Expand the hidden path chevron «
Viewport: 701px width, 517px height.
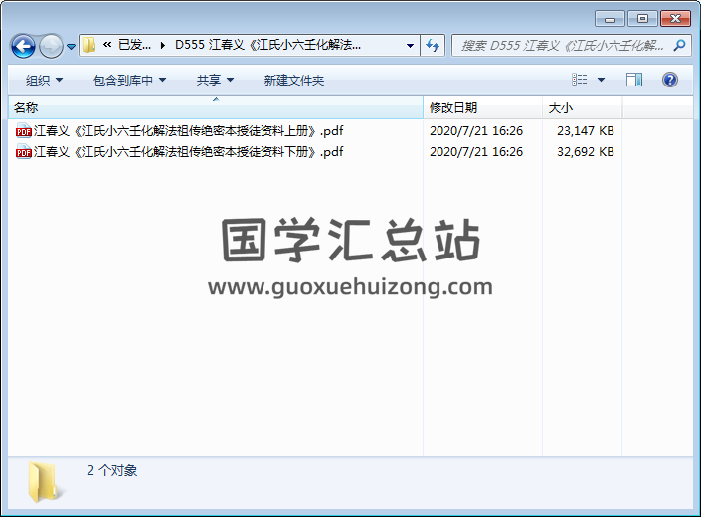point(107,45)
